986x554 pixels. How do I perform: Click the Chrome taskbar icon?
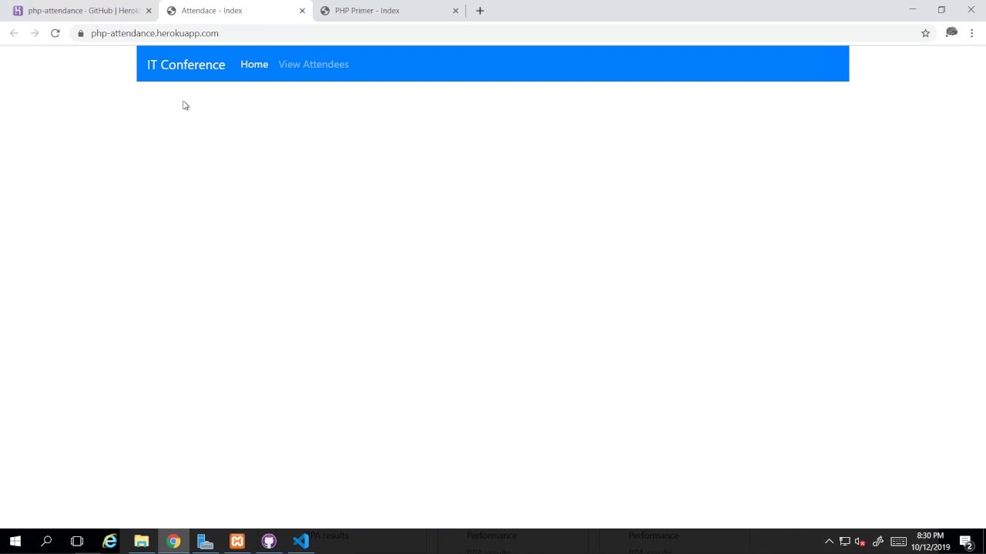pos(173,542)
